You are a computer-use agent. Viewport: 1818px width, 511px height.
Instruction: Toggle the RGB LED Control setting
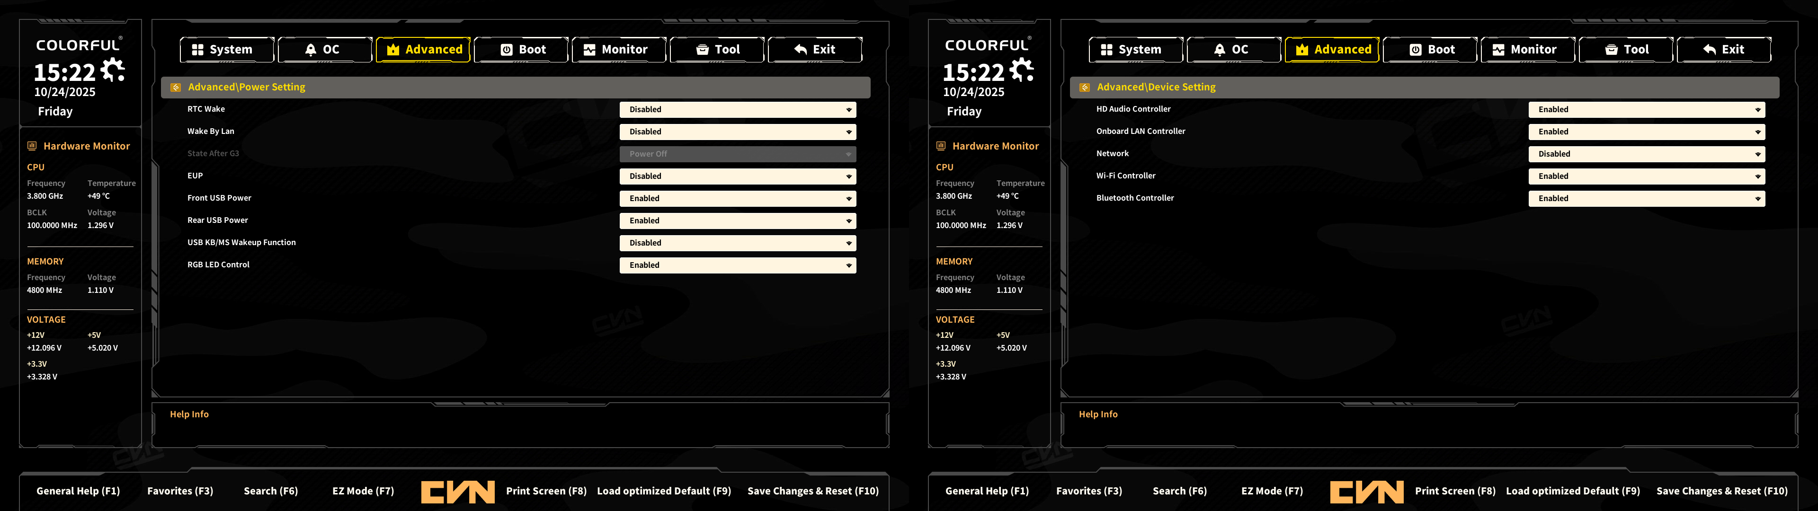738,265
